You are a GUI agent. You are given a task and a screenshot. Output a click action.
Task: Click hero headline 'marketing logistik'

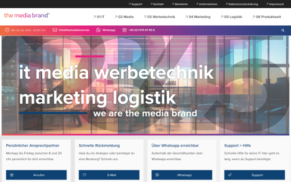(x=97, y=98)
